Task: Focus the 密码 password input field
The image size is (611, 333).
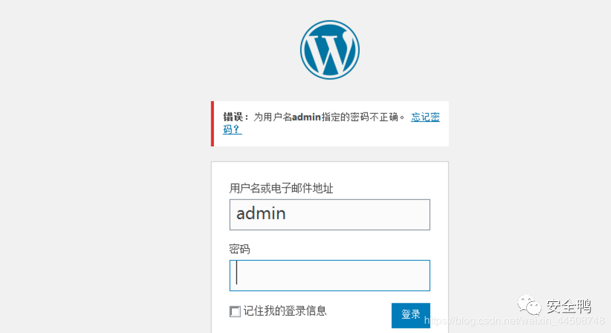Action: tap(329, 275)
